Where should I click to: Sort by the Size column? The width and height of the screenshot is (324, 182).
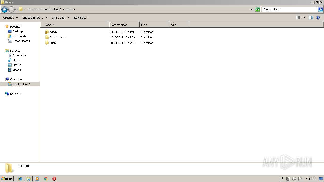[x=180, y=25]
